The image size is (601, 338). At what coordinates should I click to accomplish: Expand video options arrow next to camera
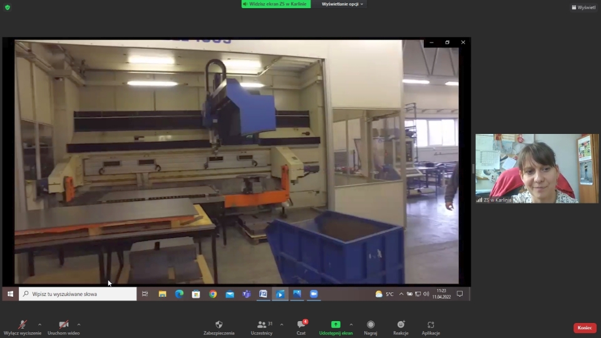tap(79, 325)
